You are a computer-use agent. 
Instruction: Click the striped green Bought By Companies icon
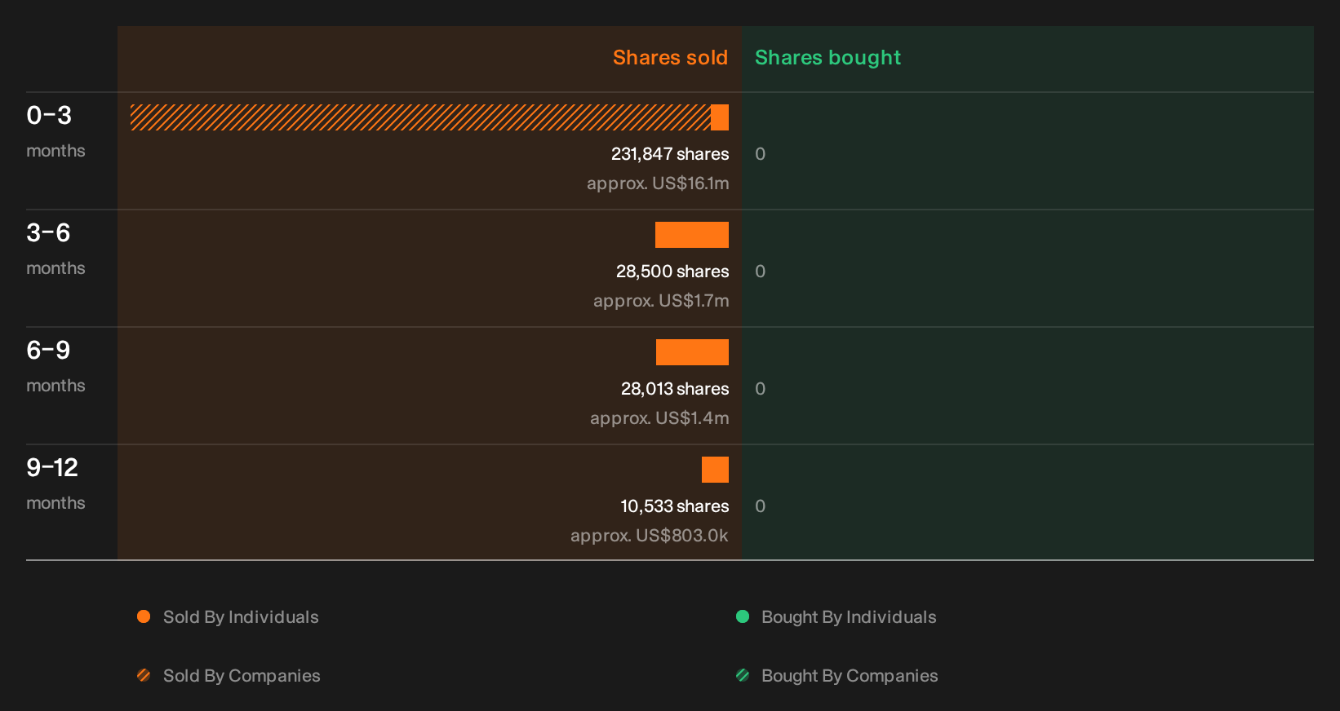coord(743,675)
